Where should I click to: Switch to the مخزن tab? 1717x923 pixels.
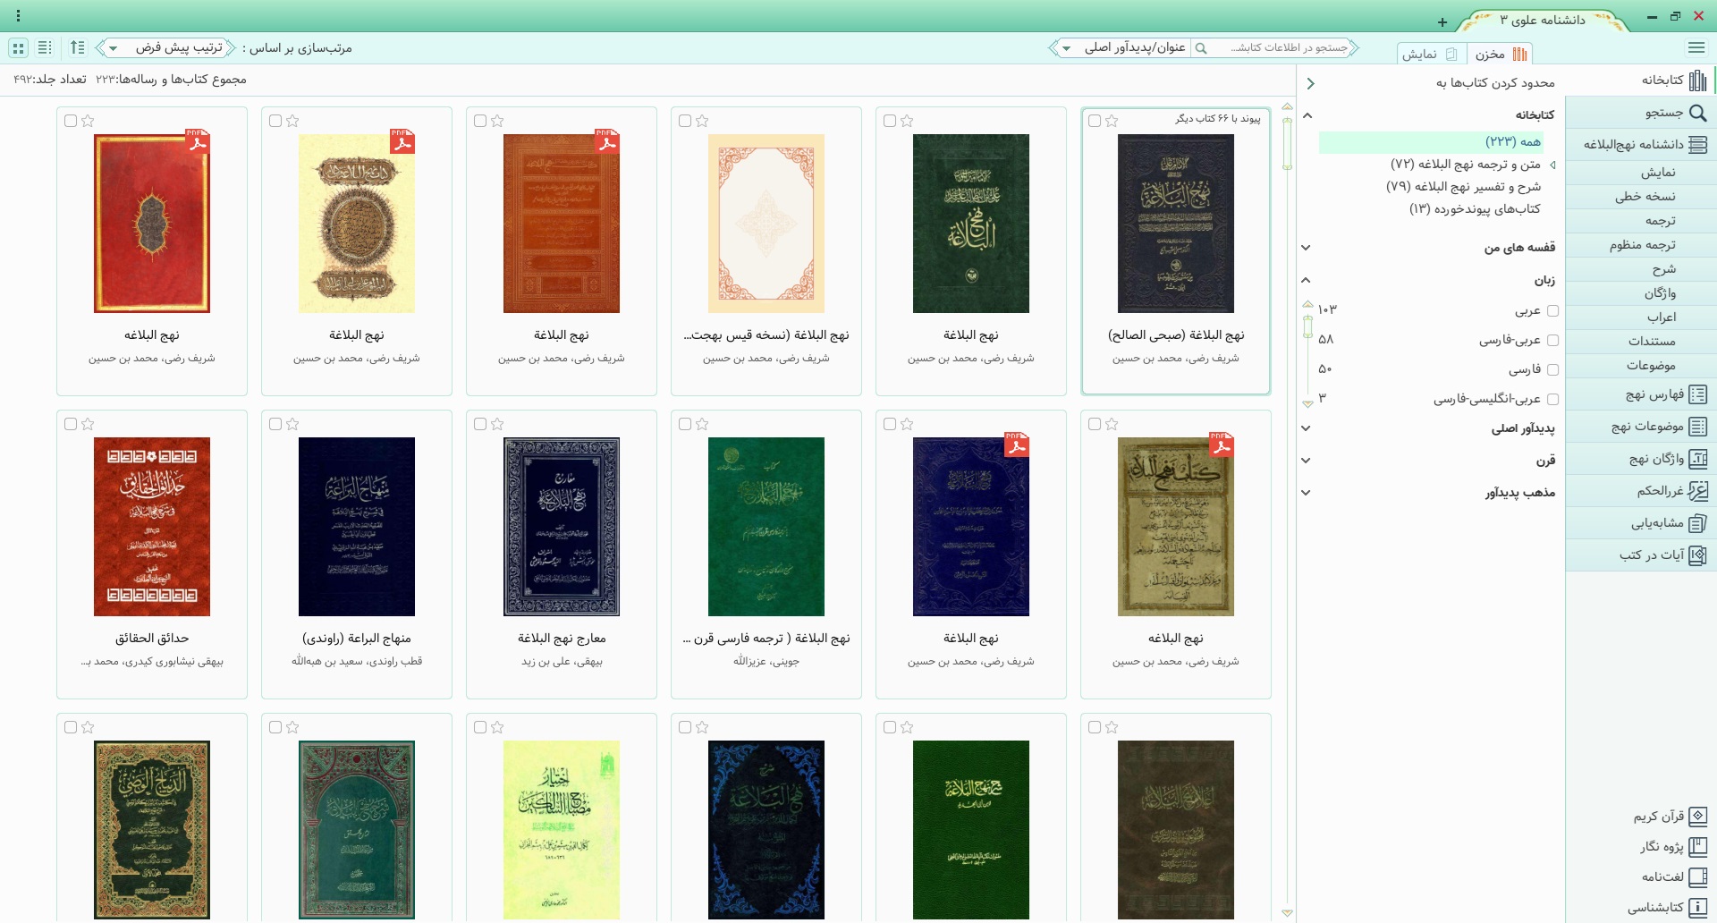click(1501, 55)
